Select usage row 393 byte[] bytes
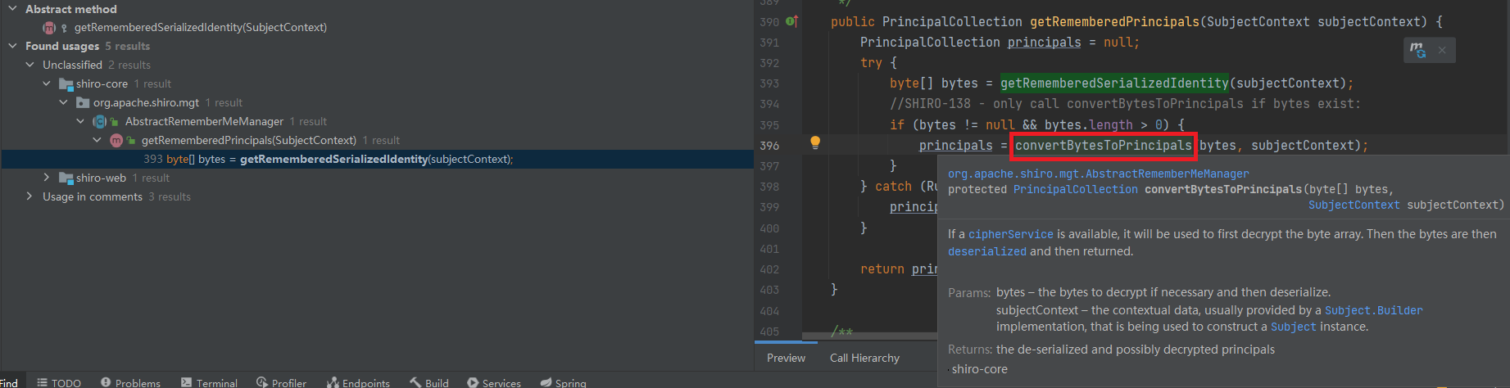The height and width of the screenshot is (388, 1510). [377, 159]
